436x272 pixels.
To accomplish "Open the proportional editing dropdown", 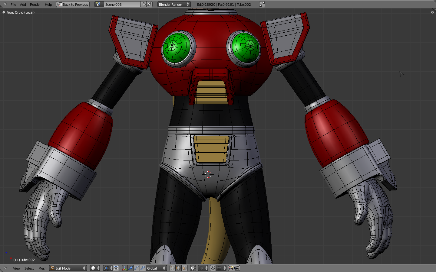I will (203, 268).
